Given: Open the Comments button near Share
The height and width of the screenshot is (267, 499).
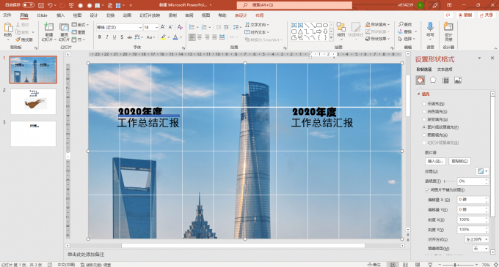Looking at the screenshot, I should (448, 15).
